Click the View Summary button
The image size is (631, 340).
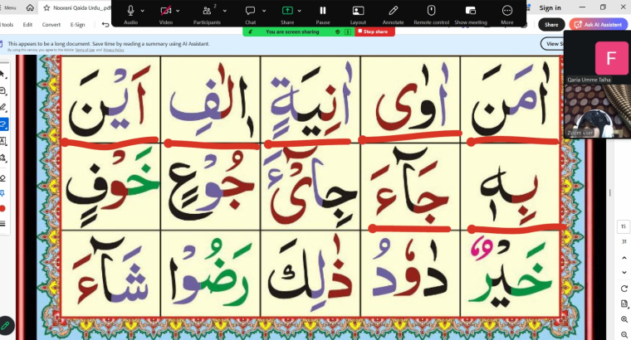point(552,43)
